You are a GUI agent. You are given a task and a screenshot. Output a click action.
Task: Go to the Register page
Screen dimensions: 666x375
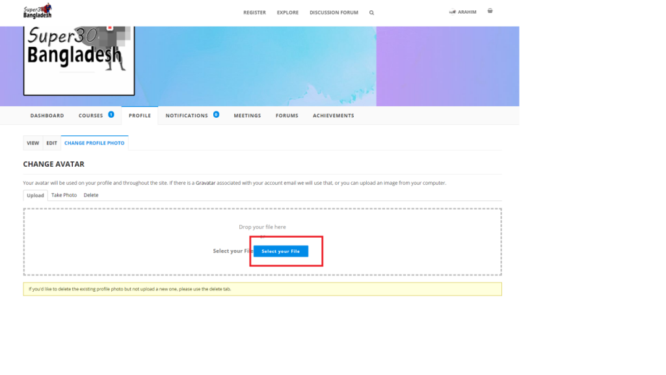254,13
